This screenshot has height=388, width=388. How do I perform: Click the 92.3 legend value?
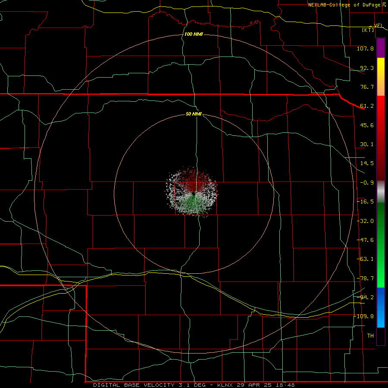tap(367, 68)
